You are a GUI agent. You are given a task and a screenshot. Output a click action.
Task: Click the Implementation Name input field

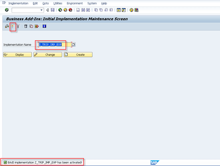coord(55,45)
